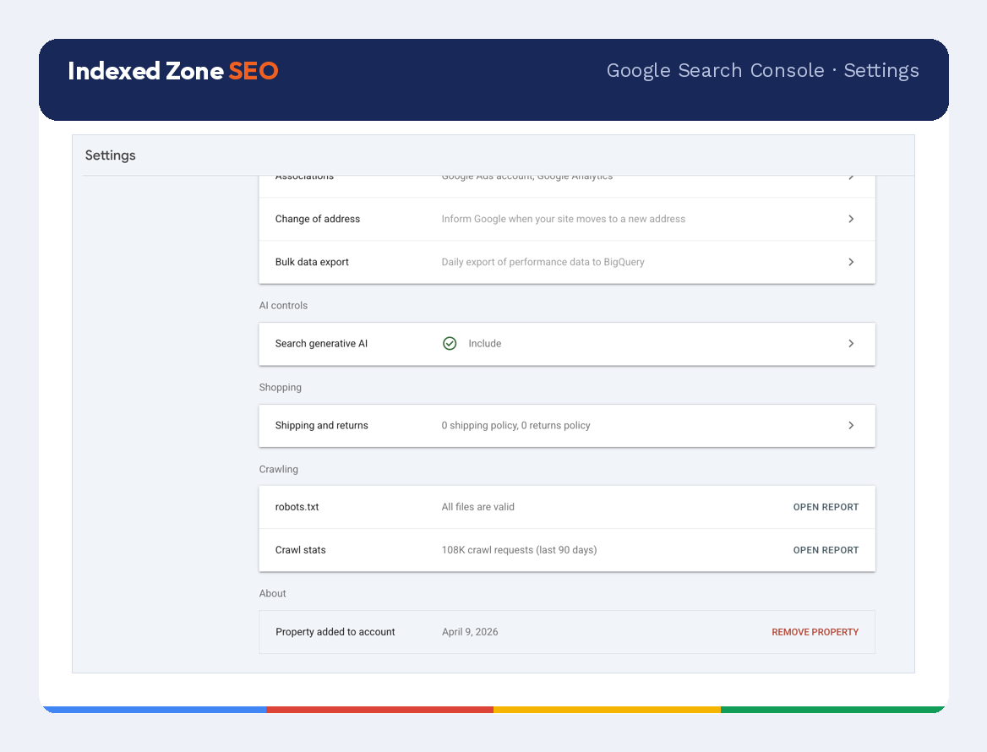Click the Google Search Console · Settings header text
The width and height of the screenshot is (987, 752).
(x=762, y=70)
